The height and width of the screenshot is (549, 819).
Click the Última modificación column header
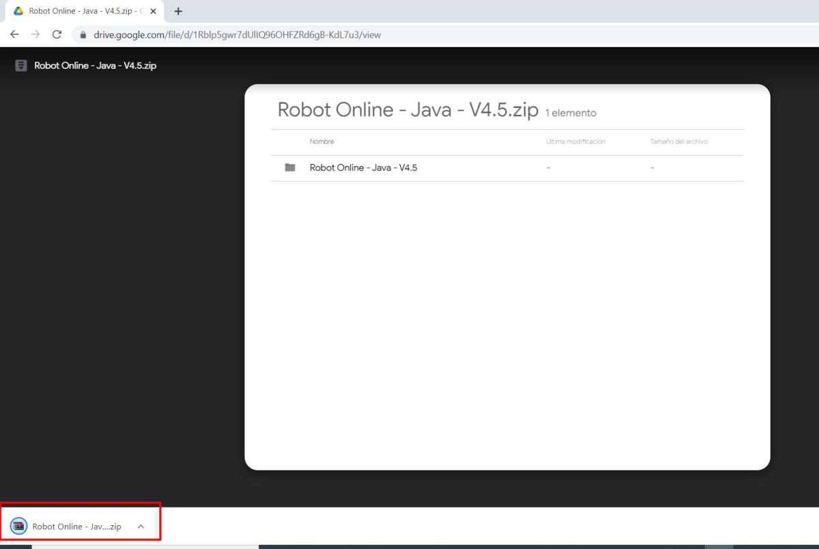point(575,141)
